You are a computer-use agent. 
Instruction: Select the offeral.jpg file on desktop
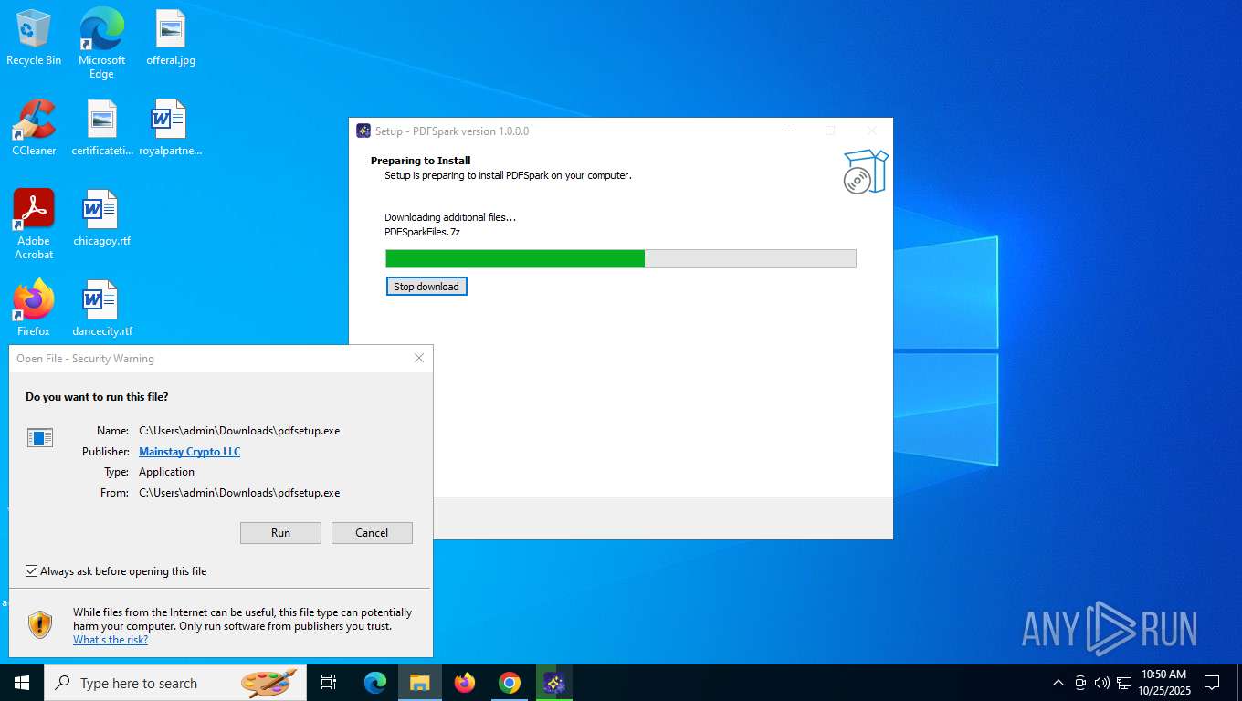(171, 37)
